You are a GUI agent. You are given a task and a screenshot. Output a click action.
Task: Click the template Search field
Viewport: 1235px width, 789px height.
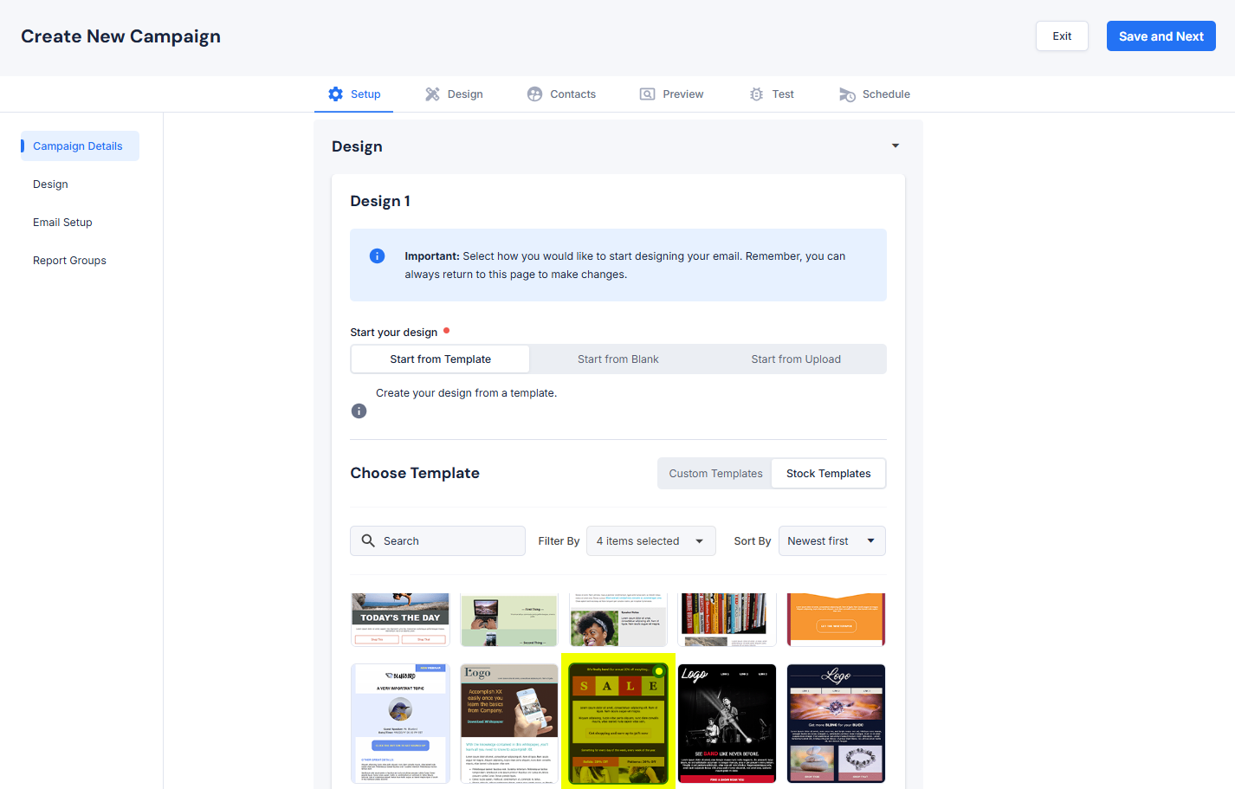click(x=437, y=540)
